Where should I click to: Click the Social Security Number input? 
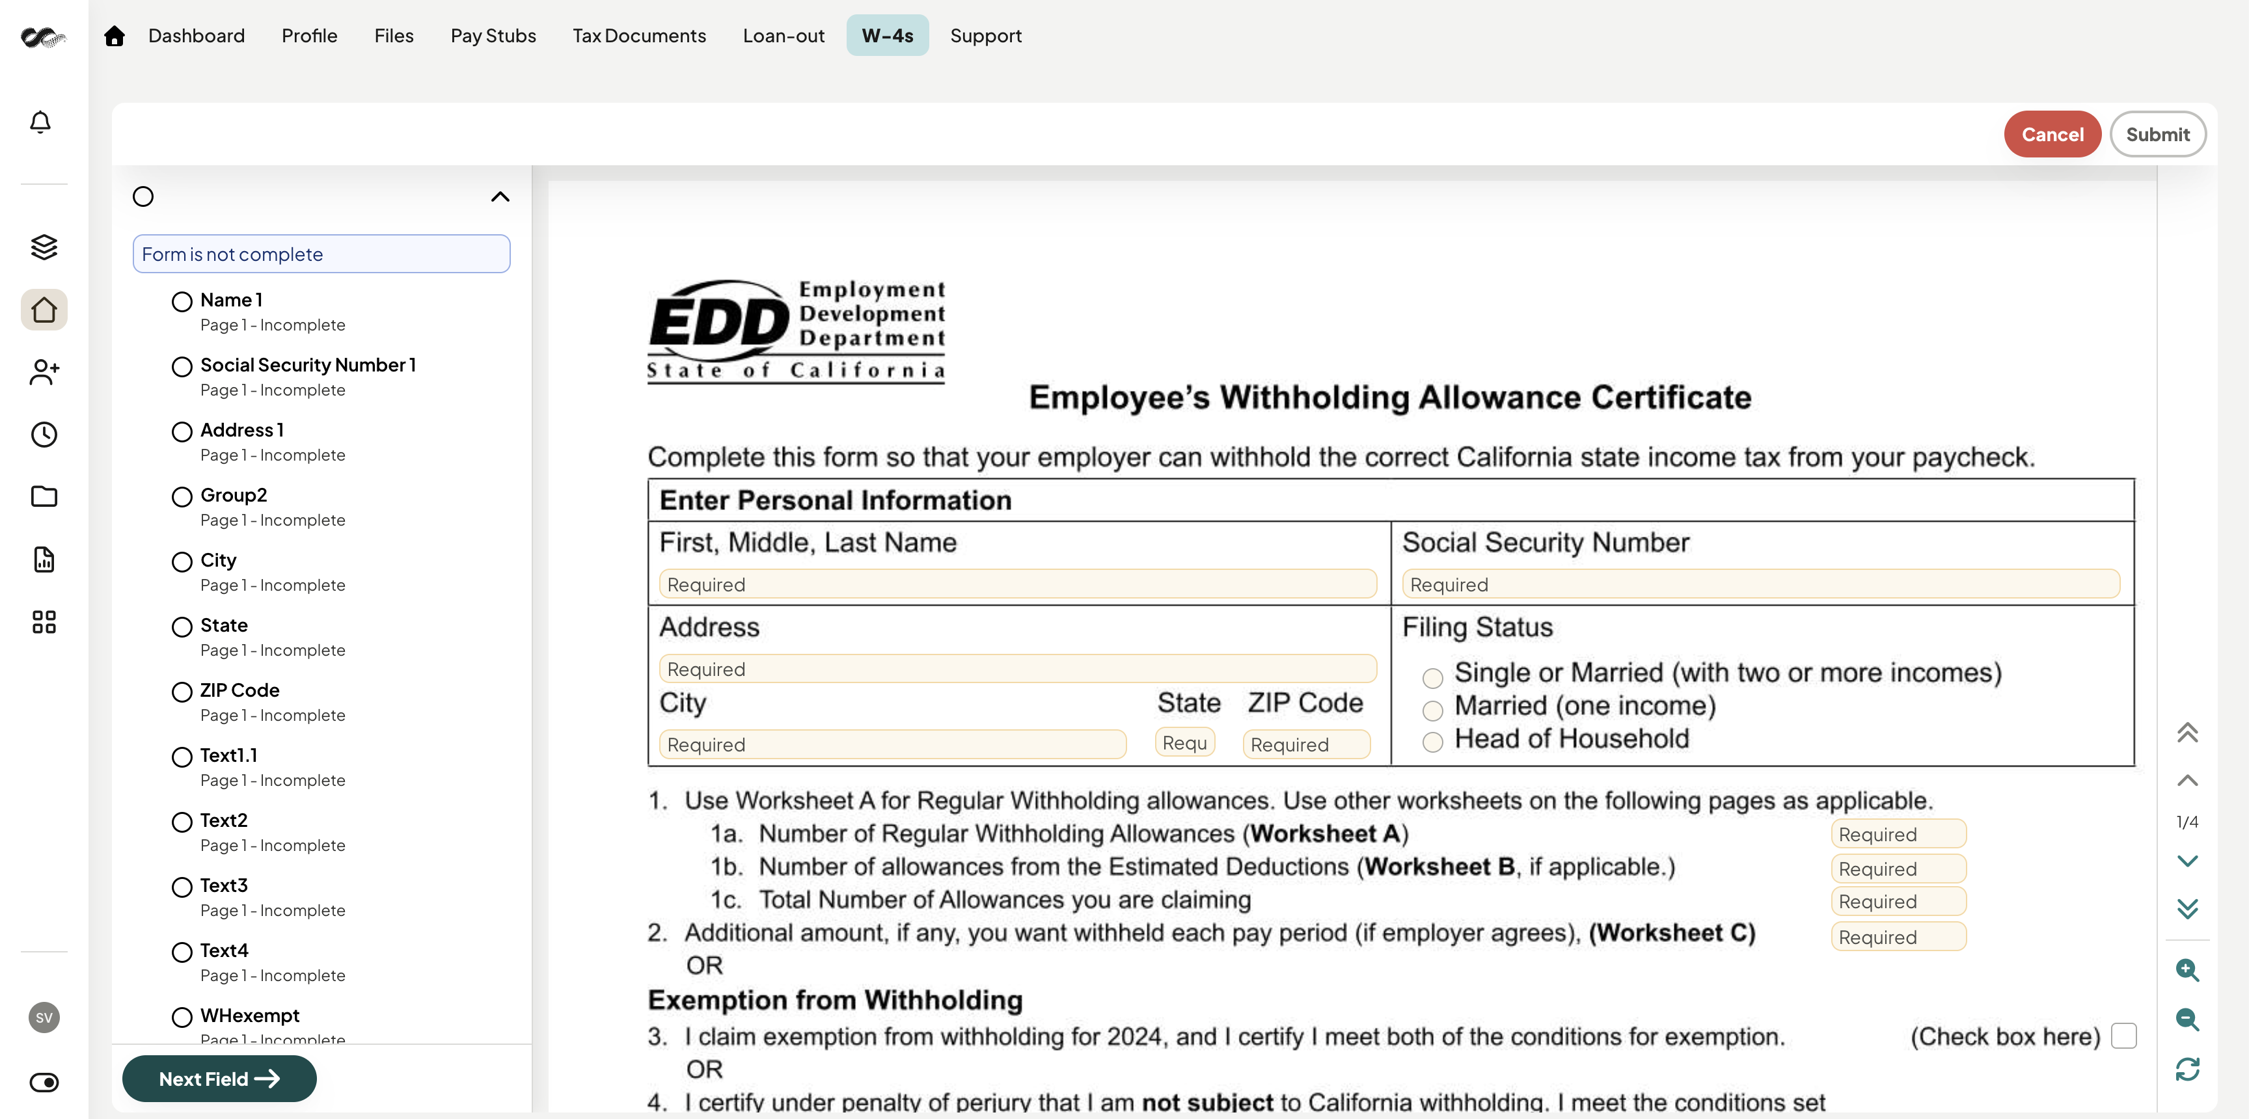click(1761, 584)
